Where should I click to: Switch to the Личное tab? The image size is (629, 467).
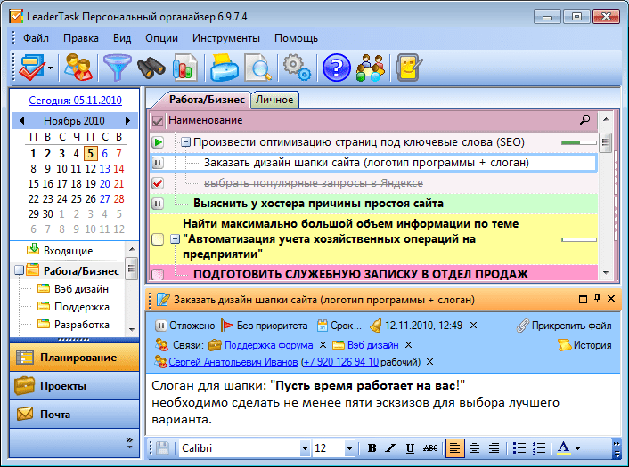pyautogui.click(x=274, y=100)
